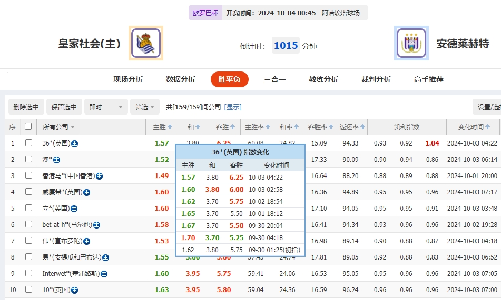This screenshot has width=501, height=300.
Task: Click blue icon next to 36*(英国)
Action: (x=75, y=143)
